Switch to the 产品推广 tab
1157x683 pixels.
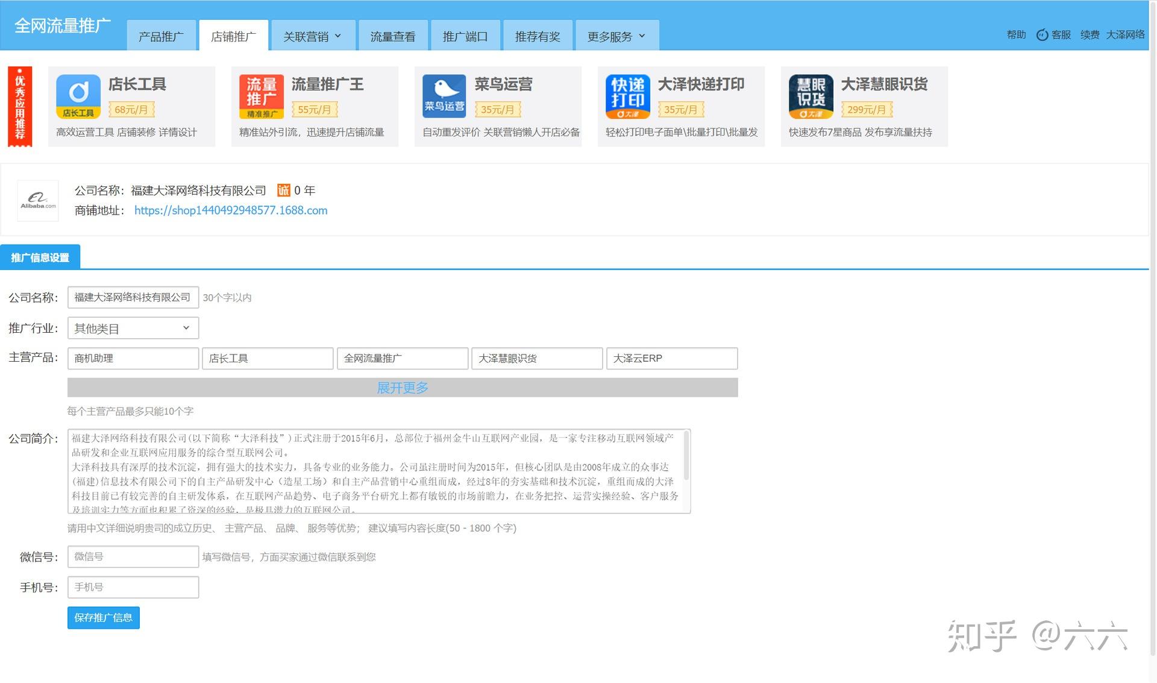click(161, 36)
